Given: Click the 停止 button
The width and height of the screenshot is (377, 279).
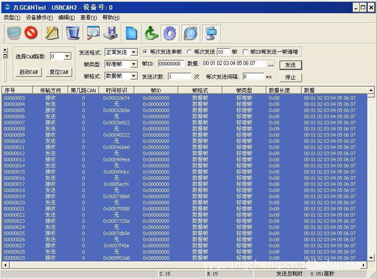Looking at the screenshot, I should tap(290, 77).
